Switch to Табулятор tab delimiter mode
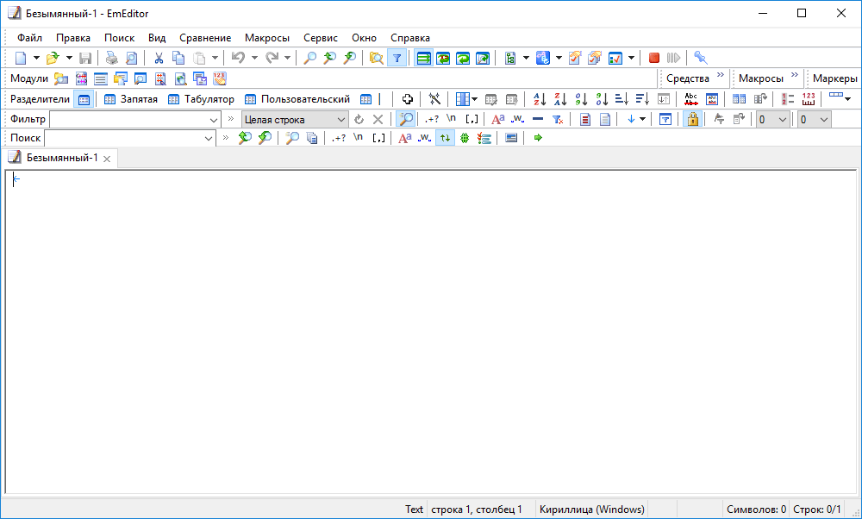The width and height of the screenshot is (862, 519). [201, 99]
